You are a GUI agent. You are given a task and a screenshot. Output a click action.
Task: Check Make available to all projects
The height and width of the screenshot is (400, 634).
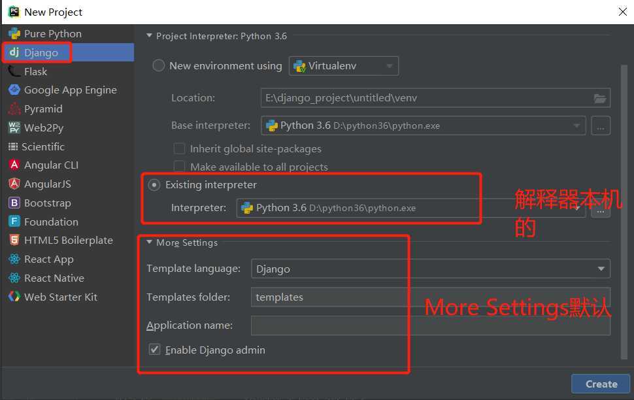(x=179, y=167)
